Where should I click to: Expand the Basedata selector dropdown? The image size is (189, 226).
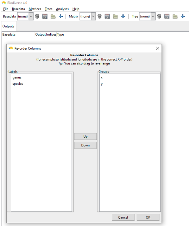coord(25,16)
